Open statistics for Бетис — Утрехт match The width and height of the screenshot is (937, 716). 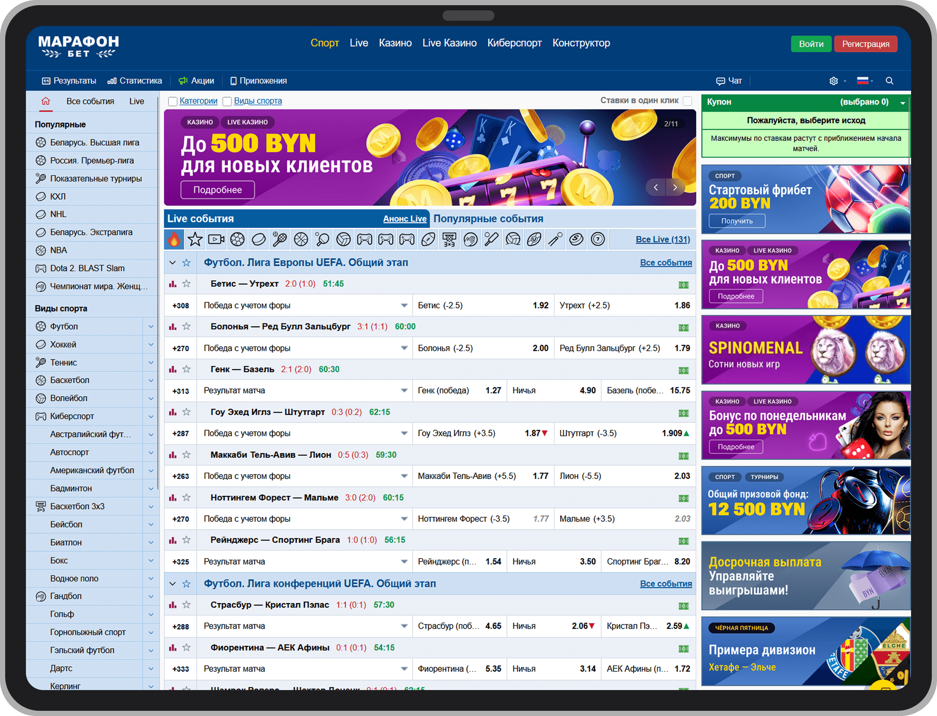[x=173, y=284]
